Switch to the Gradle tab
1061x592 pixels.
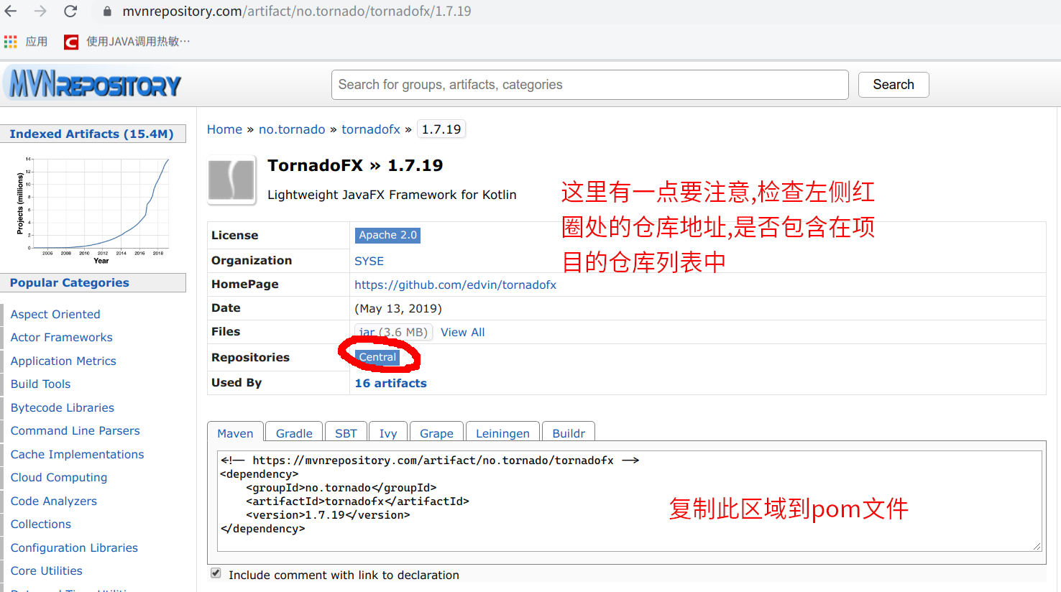point(294,433)
